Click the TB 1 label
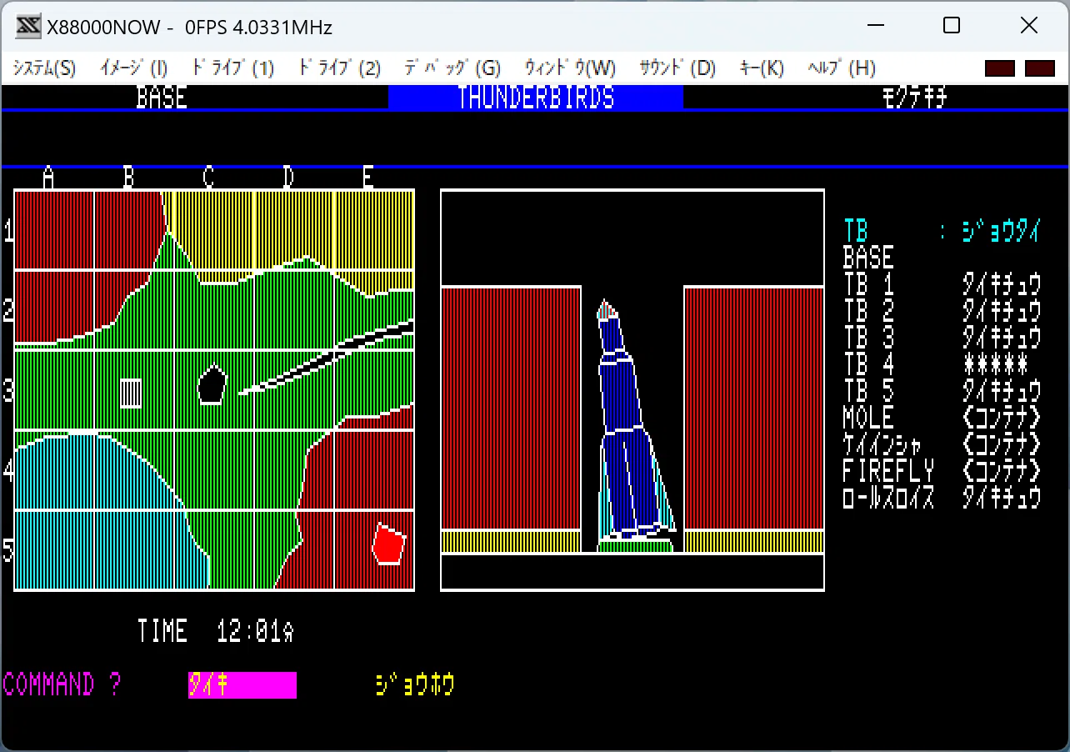The image size is (1070, 752). [868, 284]
